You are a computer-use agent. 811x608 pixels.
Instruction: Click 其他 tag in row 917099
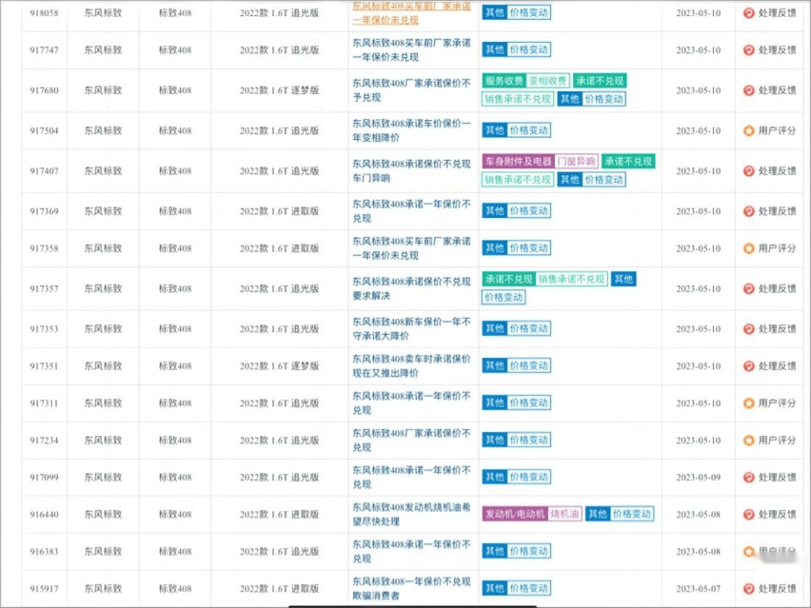(494, 478)
